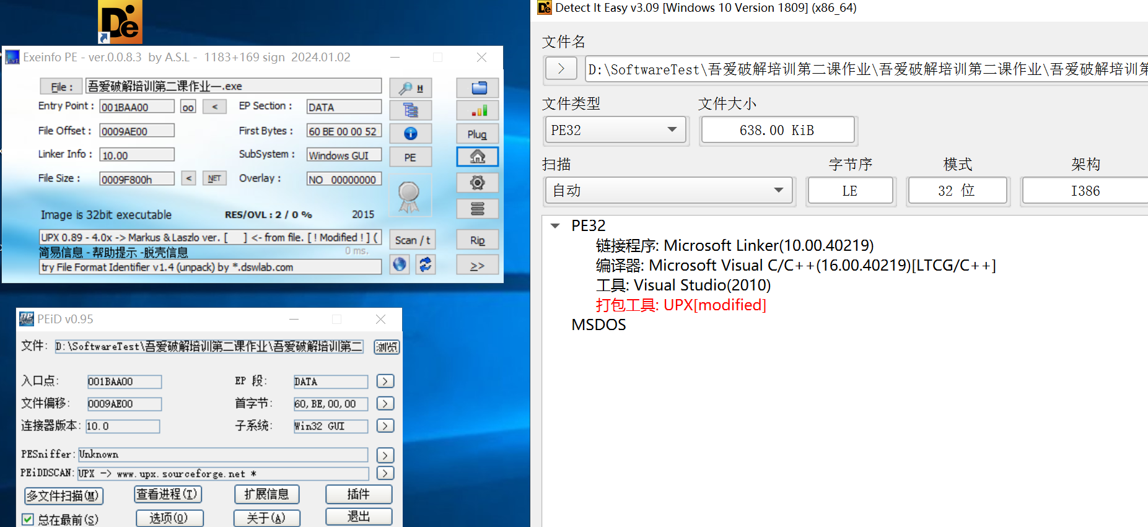Click Exeinfo PE title bar app icon
The width and height of the screenshot is (1148, 527).
pyautogui.click(x=12, y=58)
